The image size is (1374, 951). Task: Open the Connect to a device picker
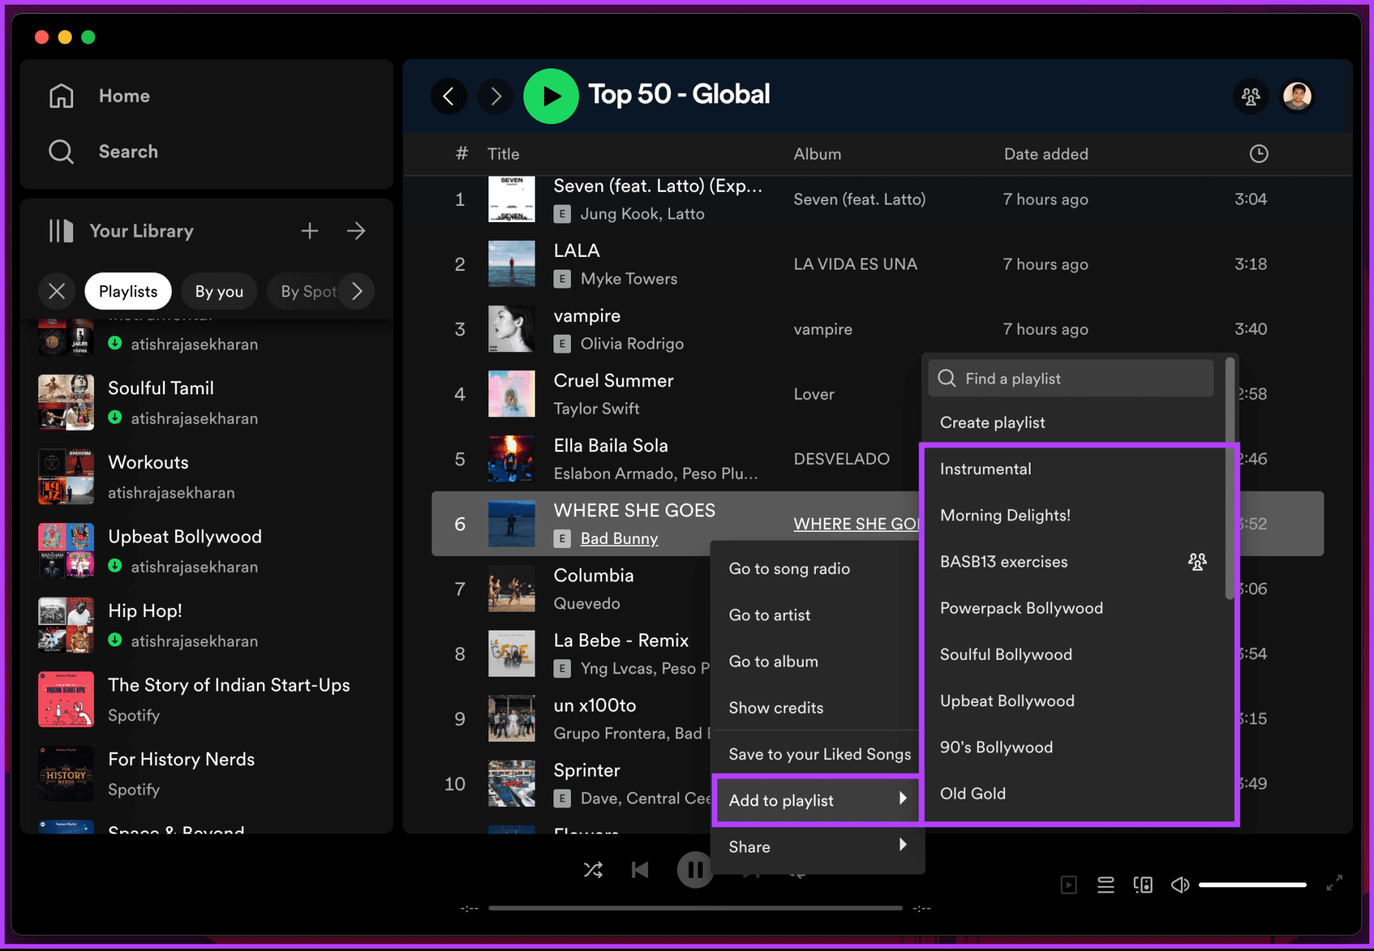(1143, 885)
